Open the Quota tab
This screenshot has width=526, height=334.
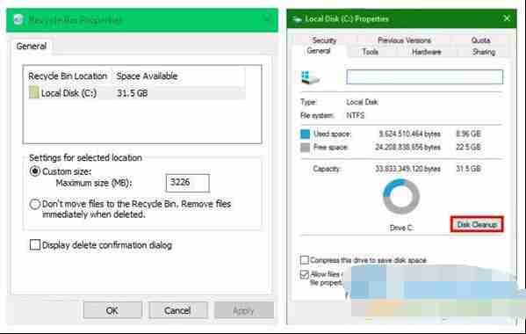pyautogui.click(x=480, y=40)
